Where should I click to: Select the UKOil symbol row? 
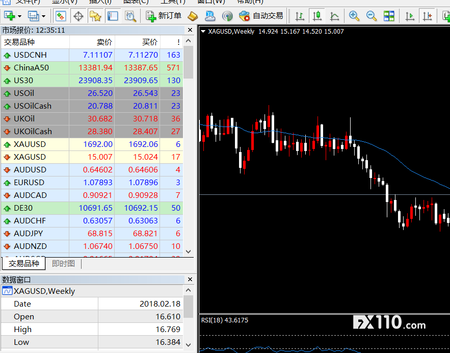(x=92, y=119)
